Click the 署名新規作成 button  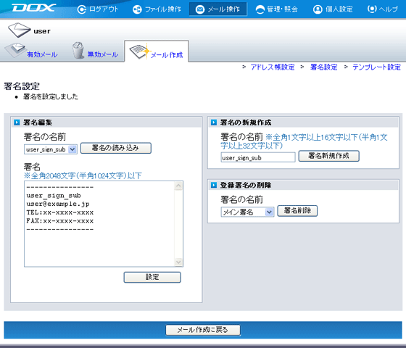(x=329, y=156)
